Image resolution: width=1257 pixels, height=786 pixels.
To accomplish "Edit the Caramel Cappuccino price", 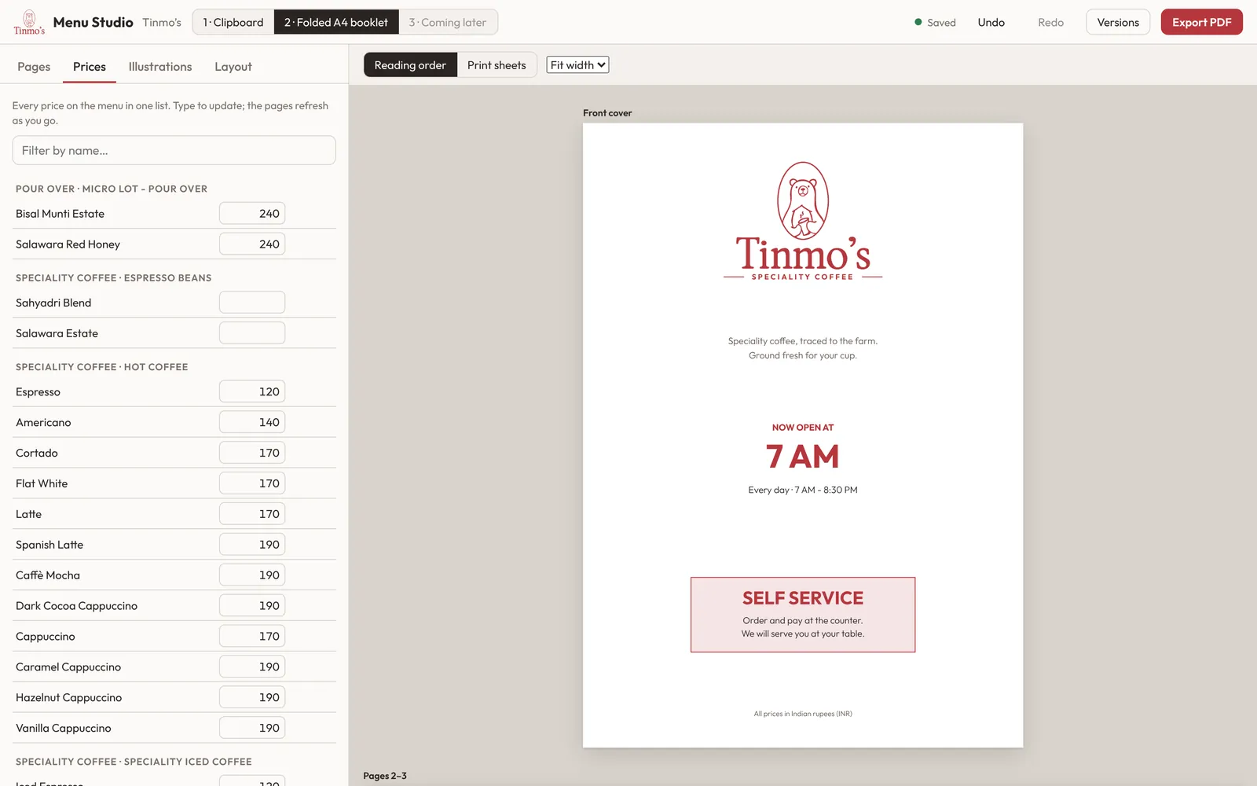I will (x=252, y=667).
